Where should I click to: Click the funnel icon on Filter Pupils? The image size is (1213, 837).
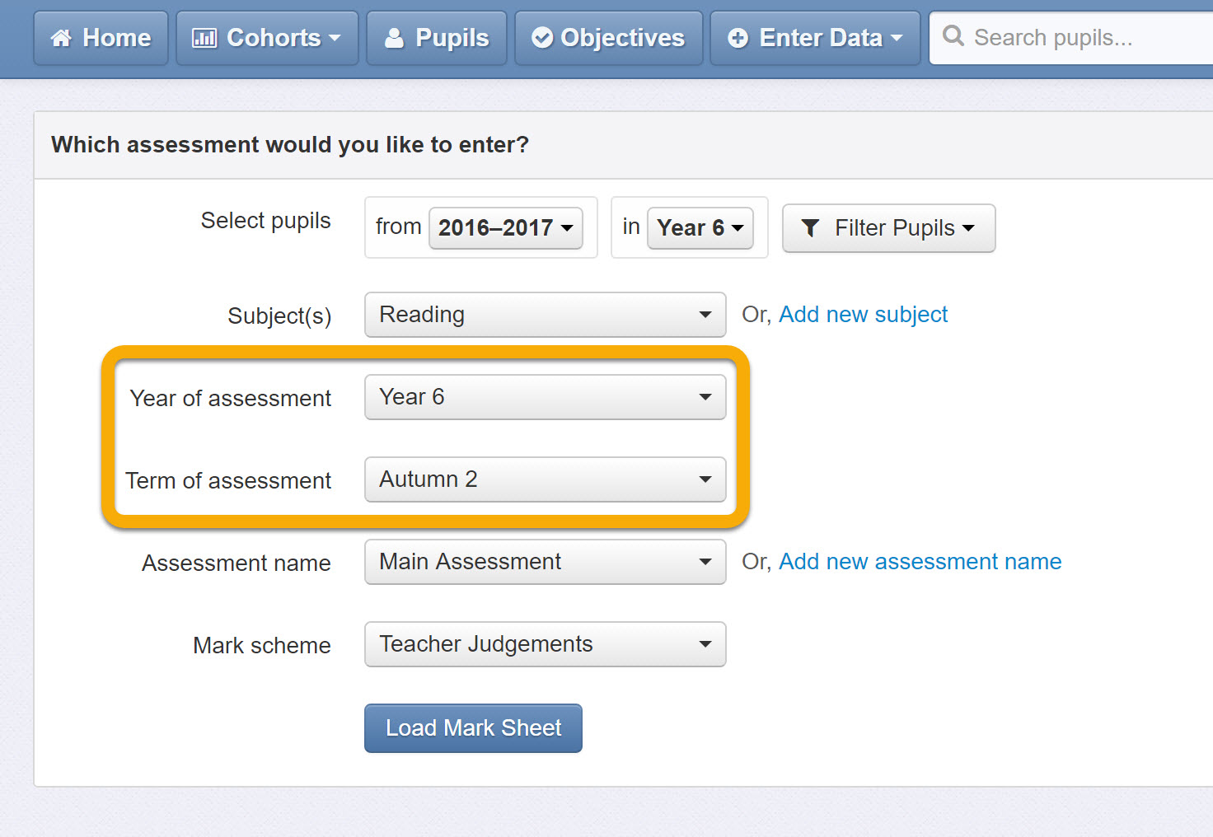pos(811,228)
